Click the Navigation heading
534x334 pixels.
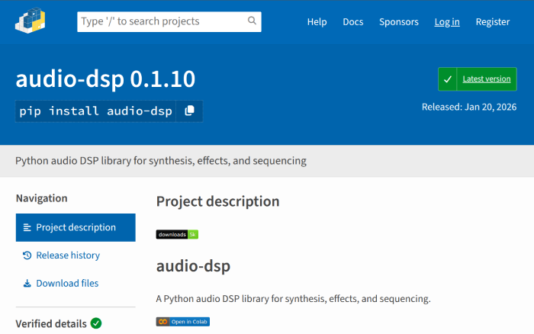pyautogui.click(x=41, y=198)
